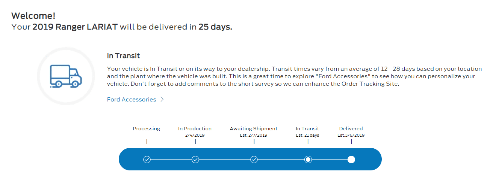Click the In Transit heading
This screenshot has height=182, width=499.
[x=123, y=56]
